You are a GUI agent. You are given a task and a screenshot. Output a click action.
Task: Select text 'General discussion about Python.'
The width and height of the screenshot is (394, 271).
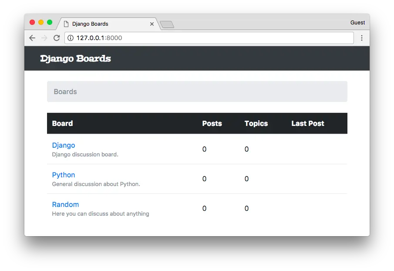pyautogui.click(x=96, y=184)
